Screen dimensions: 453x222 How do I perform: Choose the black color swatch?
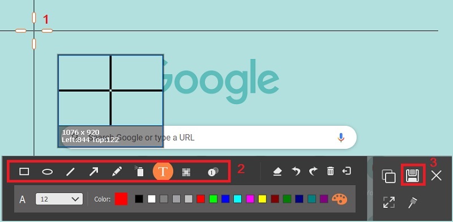139,199
